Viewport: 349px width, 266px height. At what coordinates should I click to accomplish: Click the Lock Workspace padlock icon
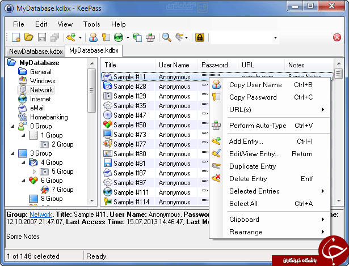pyautogui.click(x=200, y=37)
